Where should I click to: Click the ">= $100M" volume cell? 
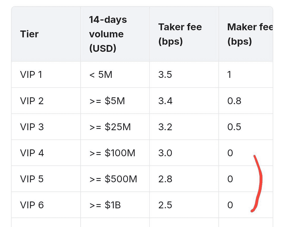(112, 153)
